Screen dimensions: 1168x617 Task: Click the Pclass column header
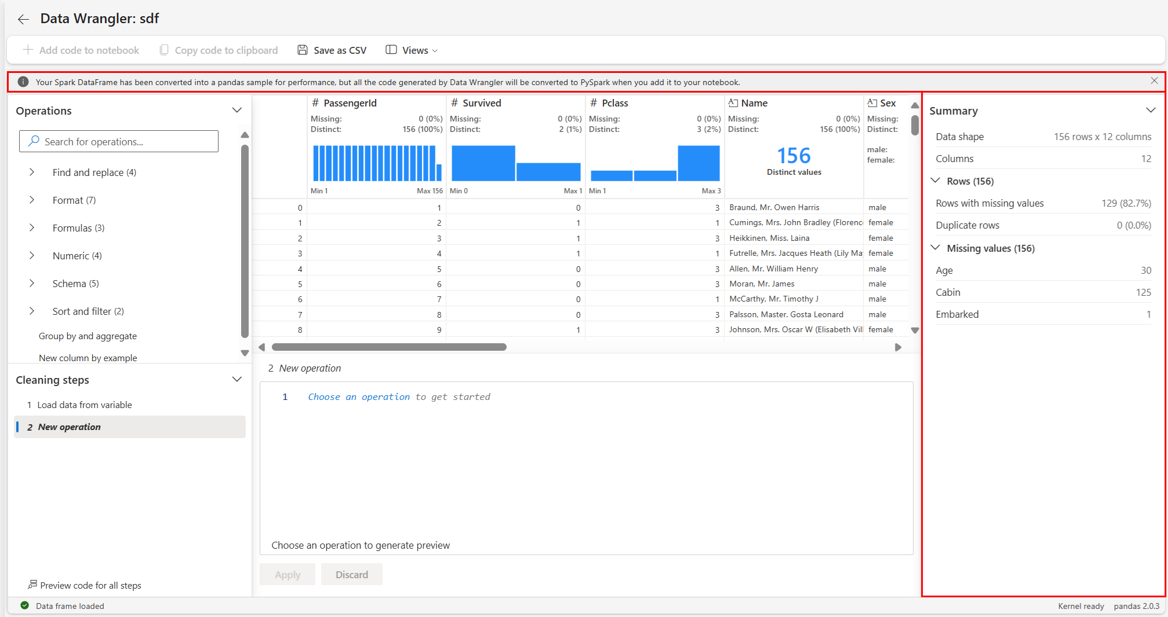point(615,102)
